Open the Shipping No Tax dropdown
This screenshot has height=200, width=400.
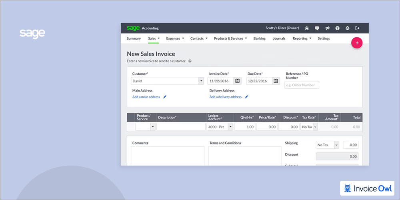point(337,145)
